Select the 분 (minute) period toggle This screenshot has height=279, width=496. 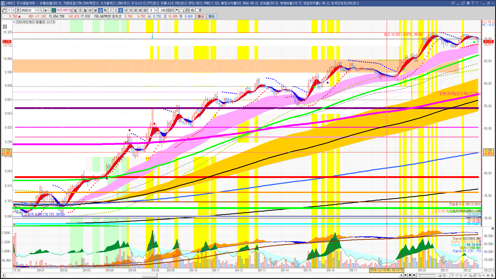click(95, 10)
